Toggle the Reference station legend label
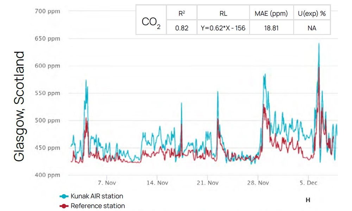This screenshot has width=352, height=211. coord(98,206)
